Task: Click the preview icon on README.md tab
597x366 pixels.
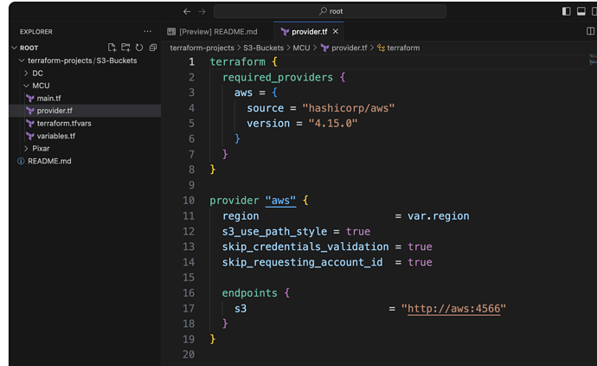Action: click(171, 32)
